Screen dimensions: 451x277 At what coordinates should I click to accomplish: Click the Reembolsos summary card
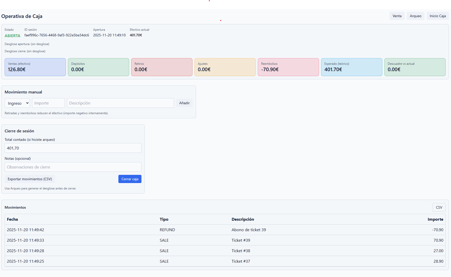[288, 67]
